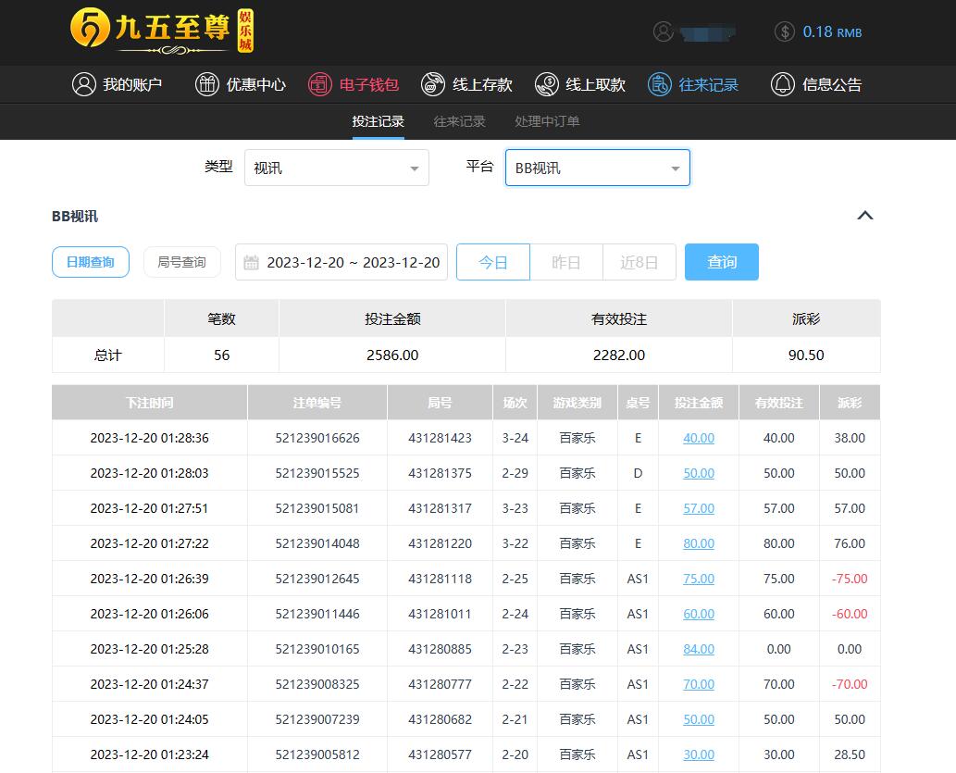Select the 今日 date range option

pyautogui.click(x=493, y=262)
